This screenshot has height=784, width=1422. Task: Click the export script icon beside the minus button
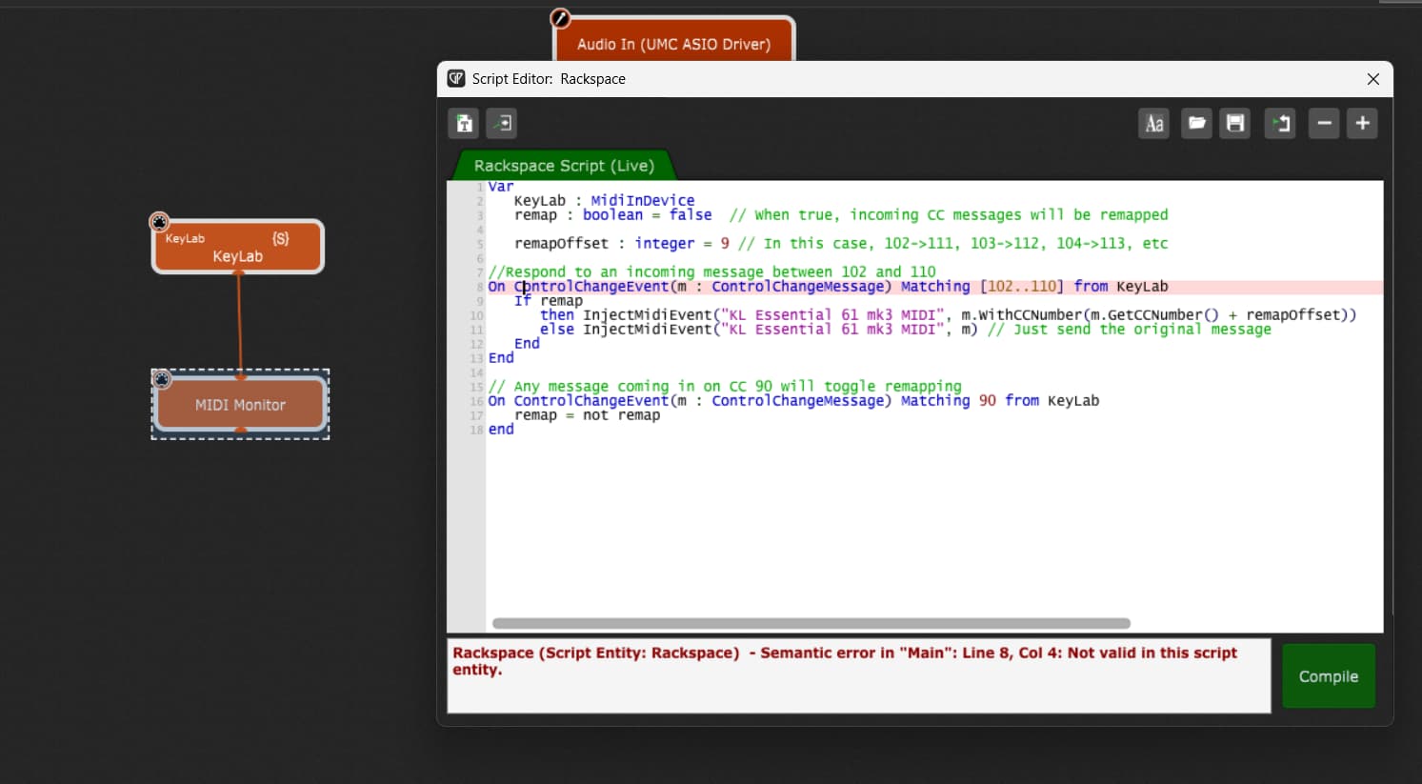(1280, 123)
